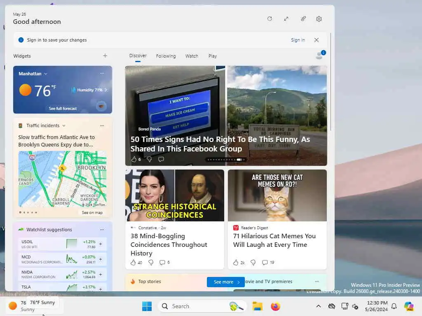422x316 pixels.
Task: Open the Brooklyn traffic map thumbnail
Action: [63, 179]
